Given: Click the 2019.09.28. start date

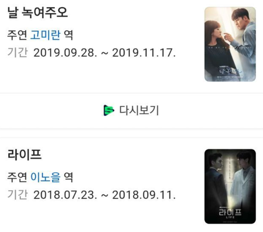Looking at the screenshot, I should point(65,53).
